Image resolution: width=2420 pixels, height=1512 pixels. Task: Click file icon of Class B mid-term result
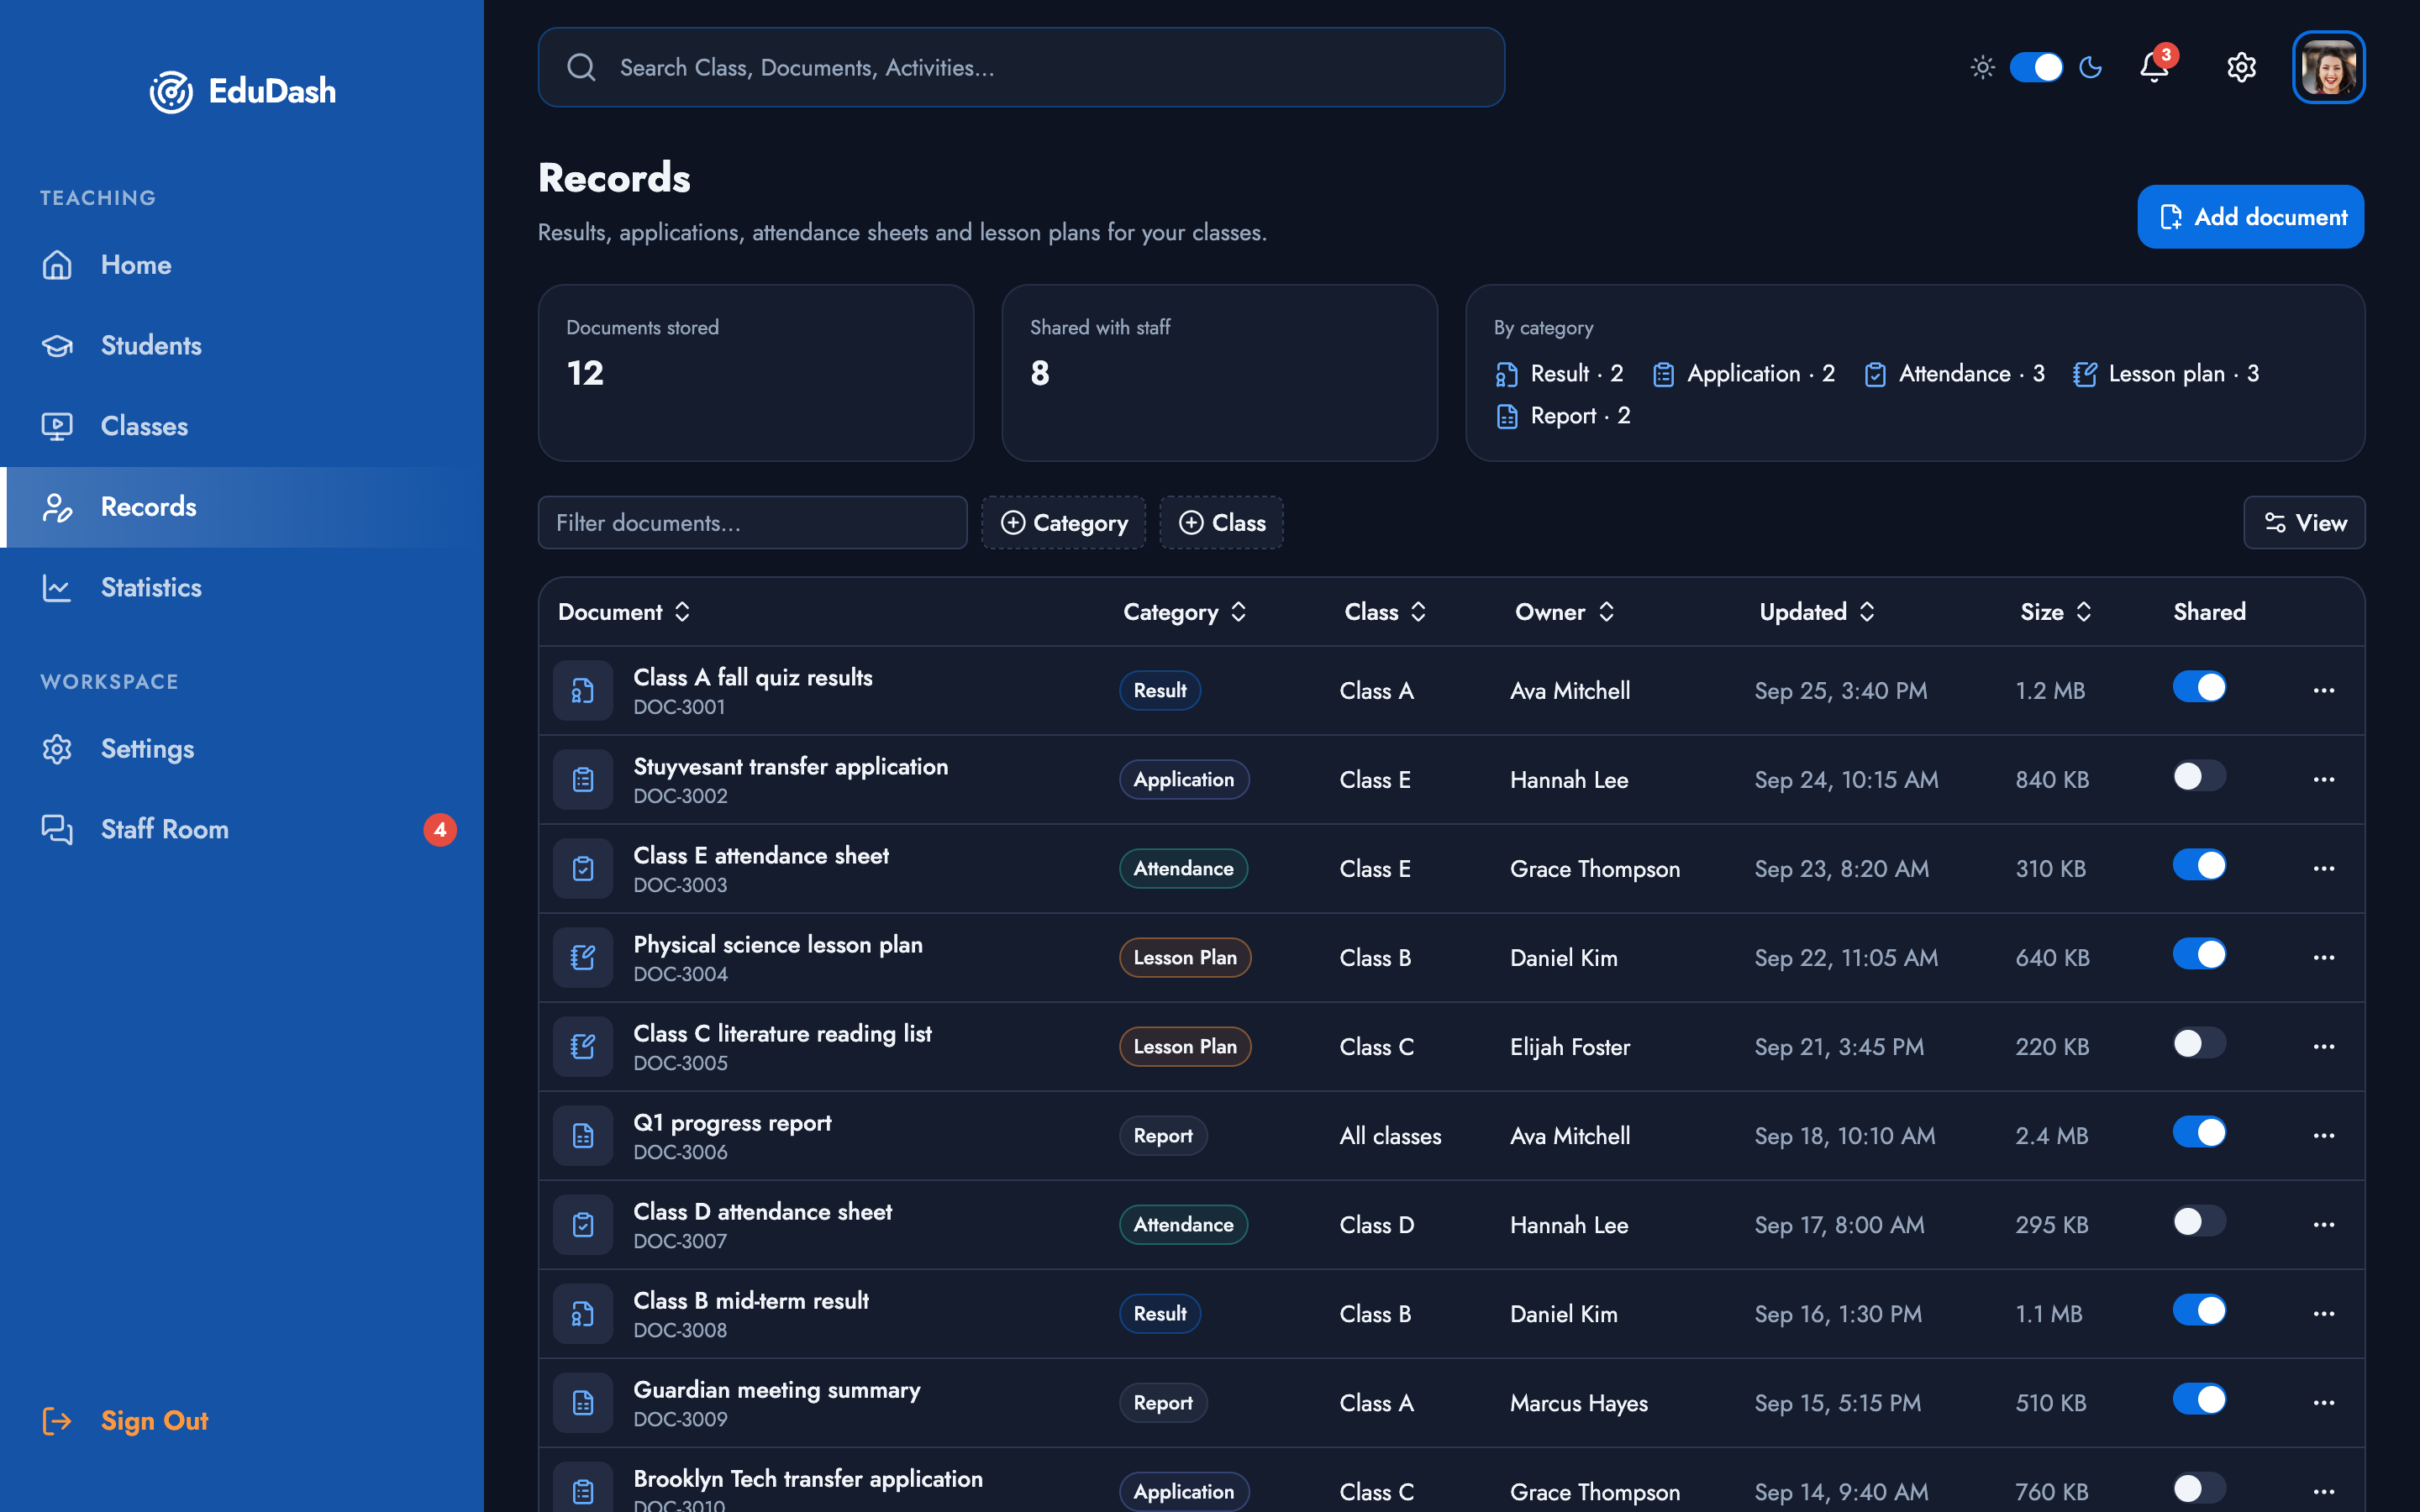[583, 1313]
